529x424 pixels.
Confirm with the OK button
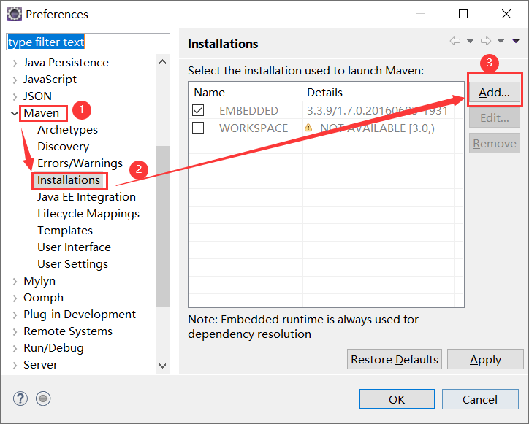397,399
